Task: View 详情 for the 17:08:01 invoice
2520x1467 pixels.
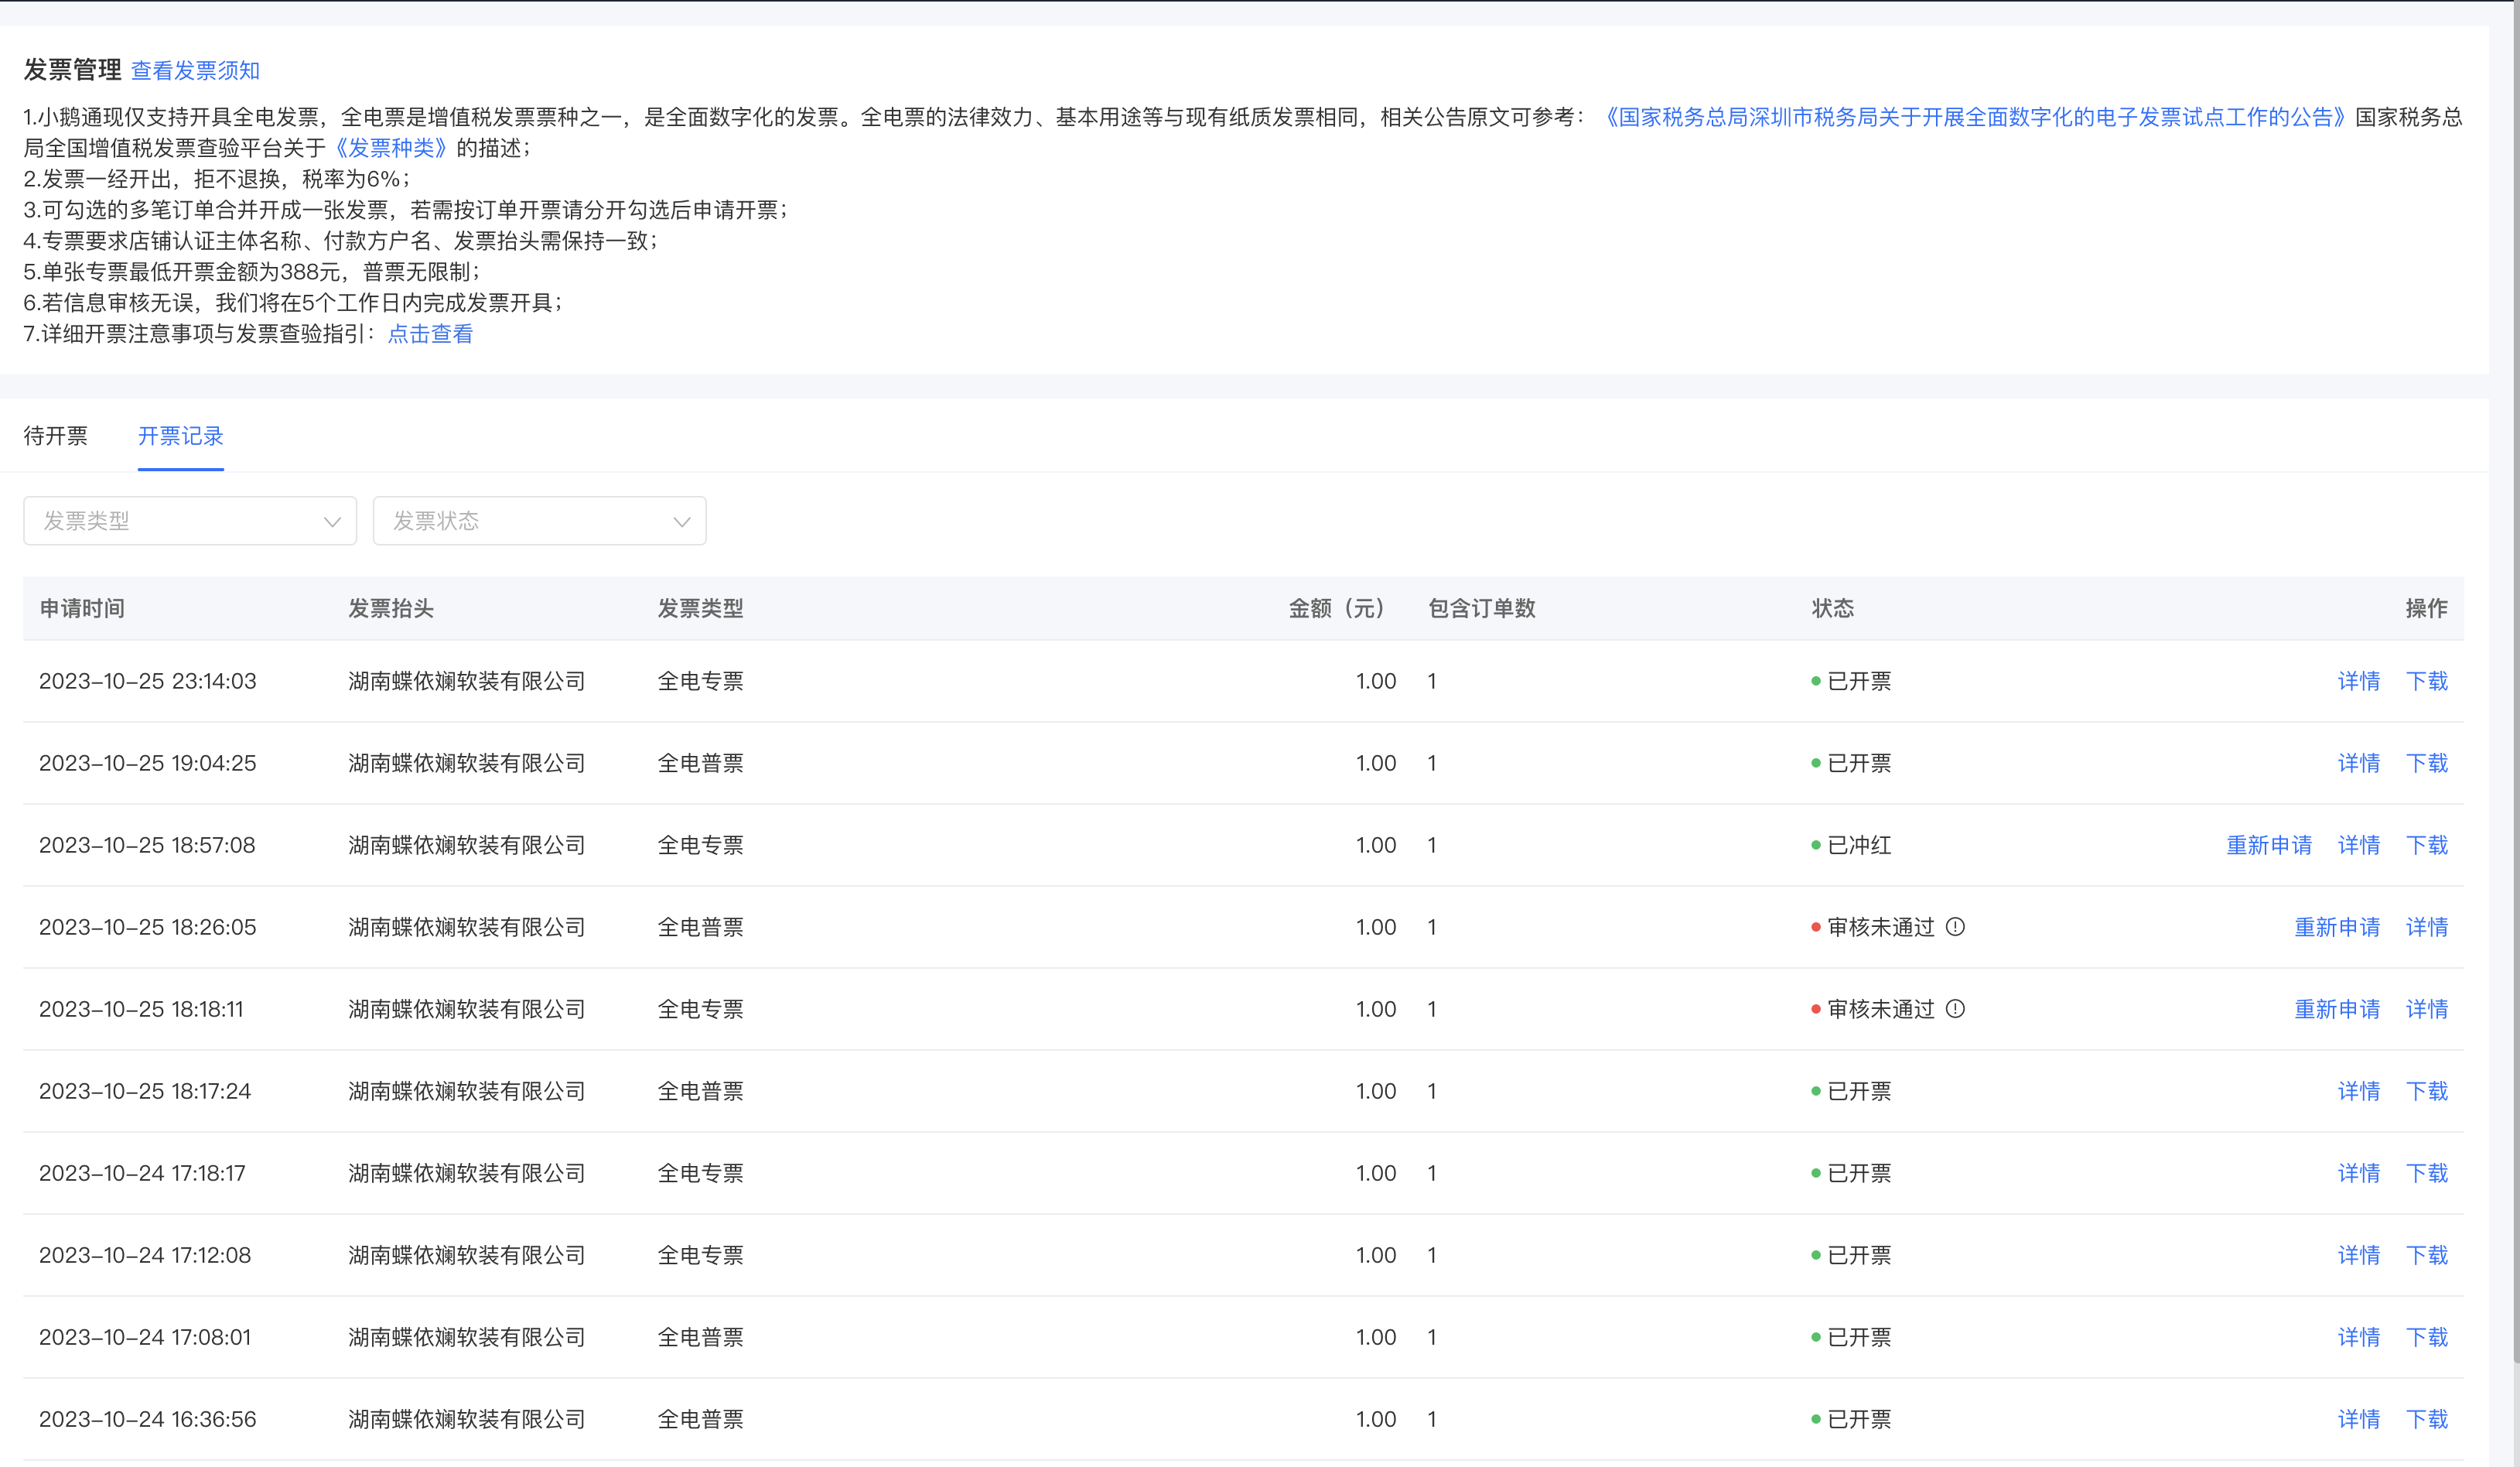Action: [2359, 1337]
